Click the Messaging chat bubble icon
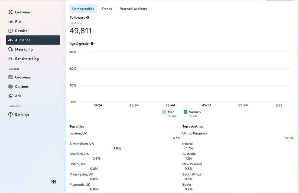 pos(10,49)
